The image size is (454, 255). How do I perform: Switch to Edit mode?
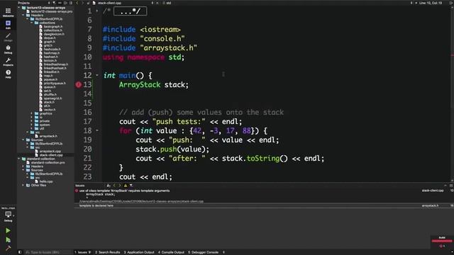pyautogui.click(x=8, y=24)
